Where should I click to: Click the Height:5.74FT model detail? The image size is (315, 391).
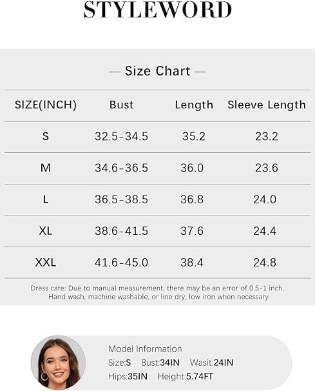[x=186, y=376]
